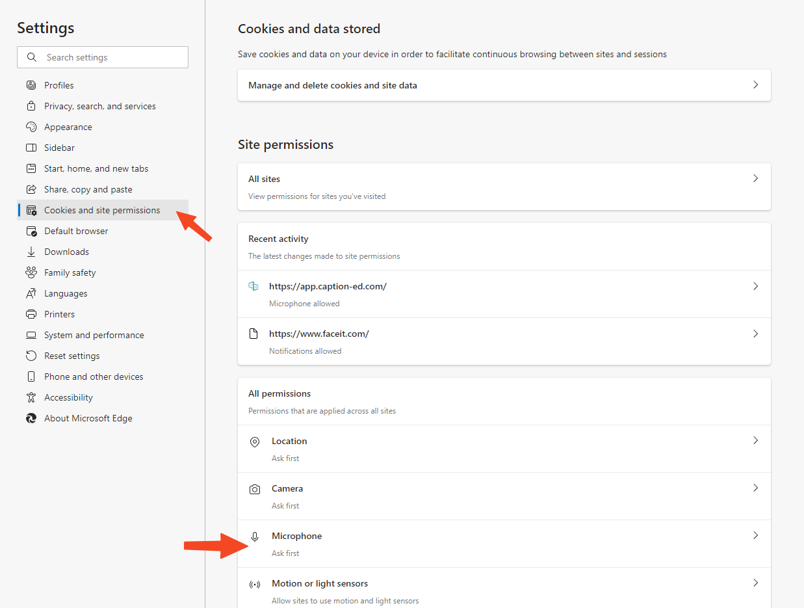This screenshot has width=804, height=608.
Task: Select the Printers icon
Action: click(x=31, y=313)
